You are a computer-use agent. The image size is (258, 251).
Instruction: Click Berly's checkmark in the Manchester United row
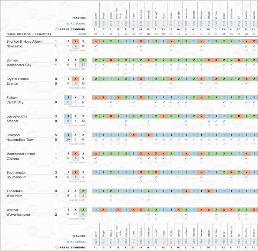click(x=96, y=158)
